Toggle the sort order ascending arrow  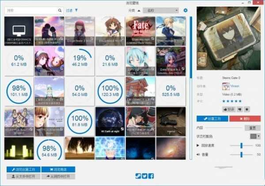(139, 11)
